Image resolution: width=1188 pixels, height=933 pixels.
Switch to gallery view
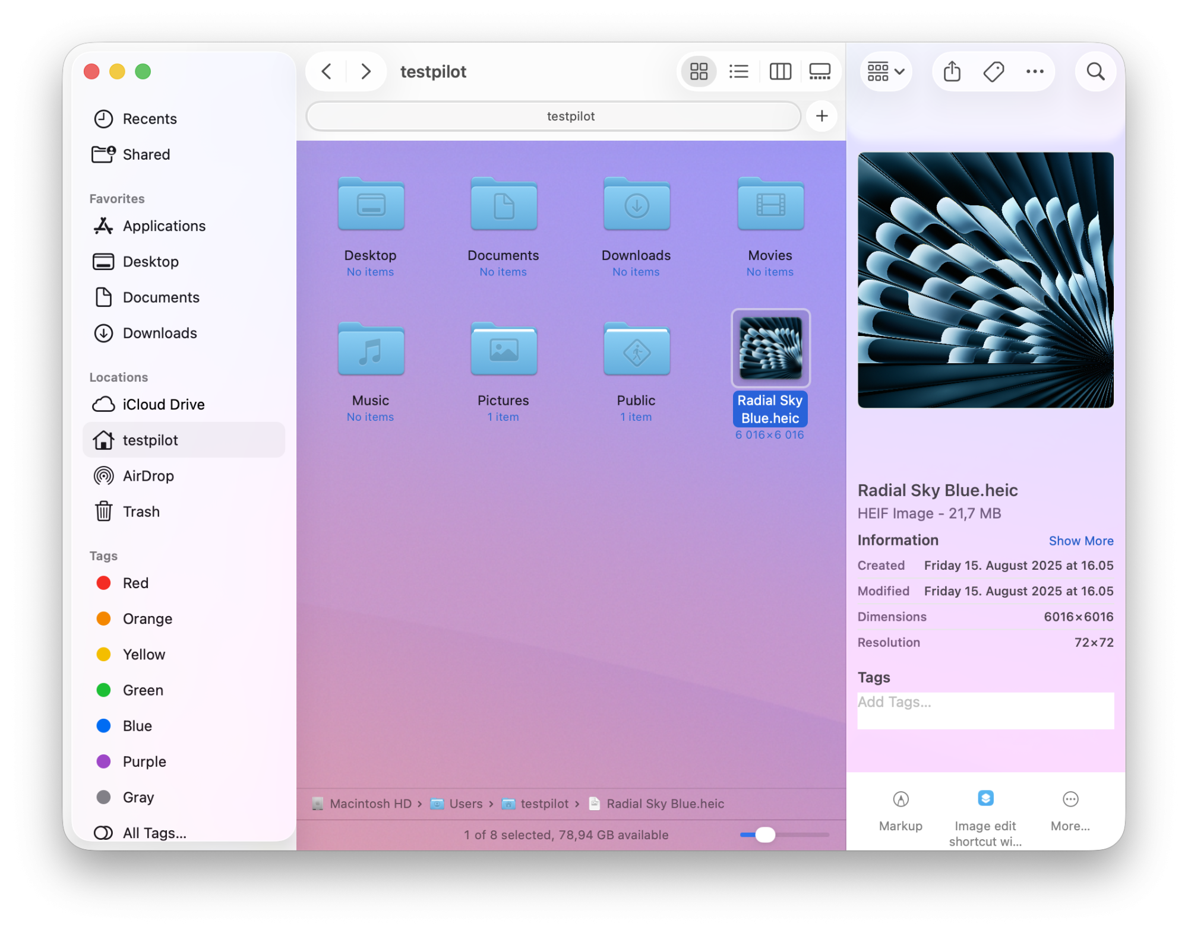(x=820, y=72)
